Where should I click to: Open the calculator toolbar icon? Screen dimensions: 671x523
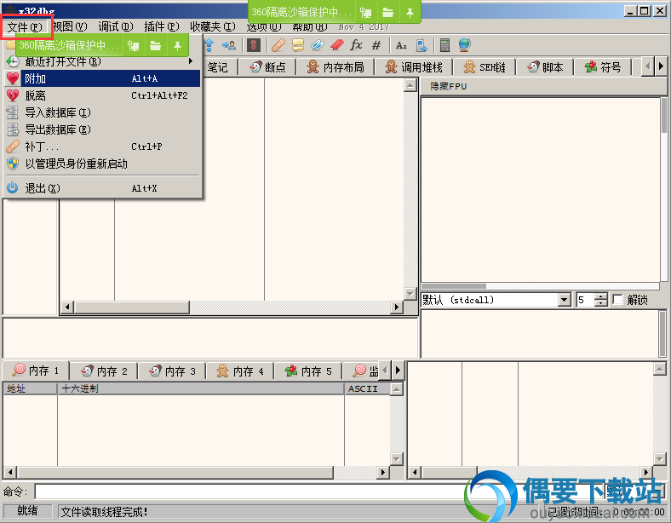[x=444, y=45]
